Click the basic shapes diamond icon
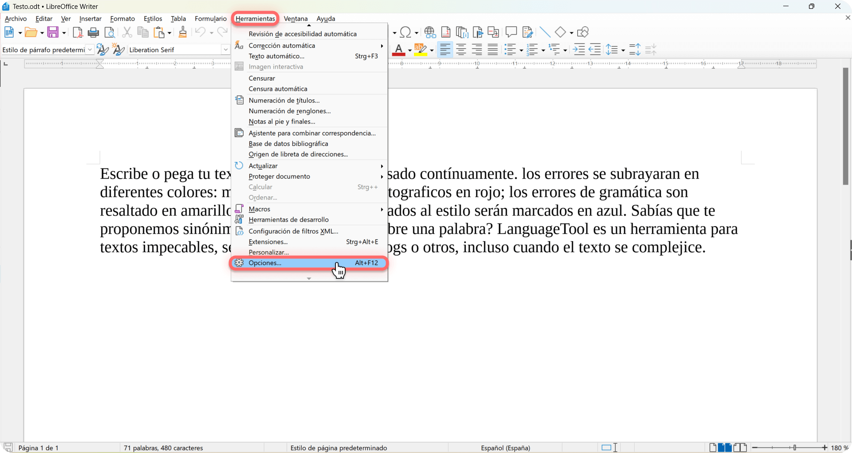The width and height of the screenshot is (852, 453). (x=560, y=32)
